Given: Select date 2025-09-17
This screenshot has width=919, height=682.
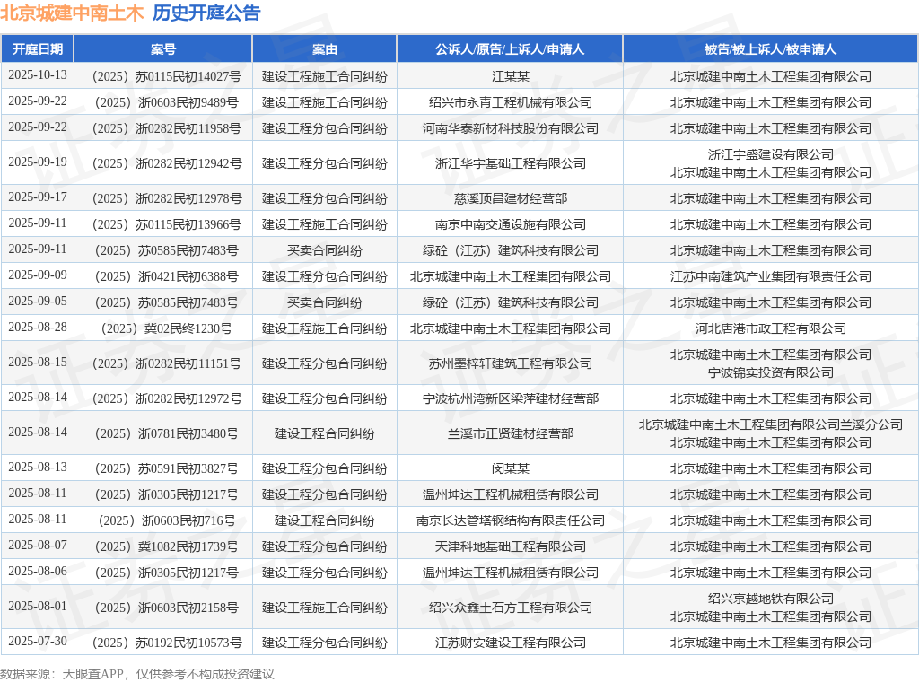Looking at the screenshot, I should pyautogui.click(x=38, y=197).
